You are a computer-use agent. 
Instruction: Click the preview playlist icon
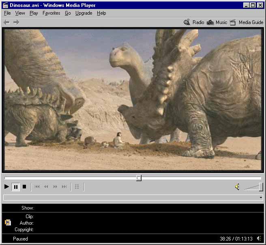coord(77,187)
